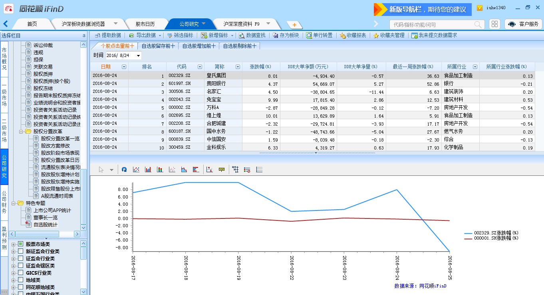Viewport: 544px width, 295px height.
Task: Click the blue refresh/reset chart icon
Action: click(124, 169)
